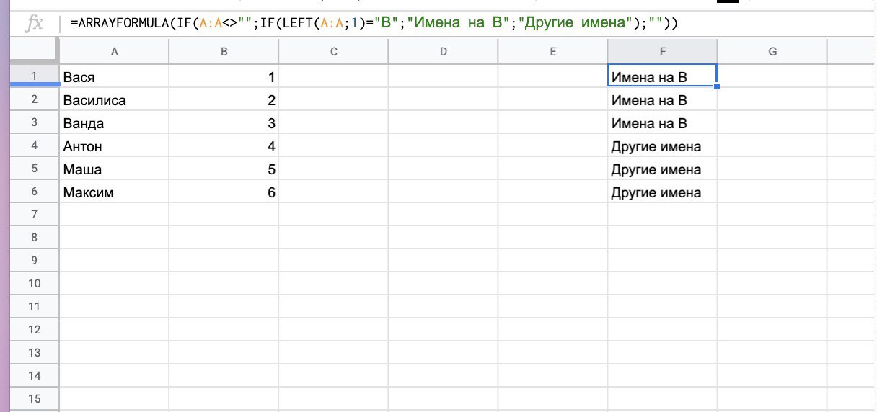Select row 10 header
Image resolution: width=877 pixels, height=412 pixels.
tap(34, 284)
